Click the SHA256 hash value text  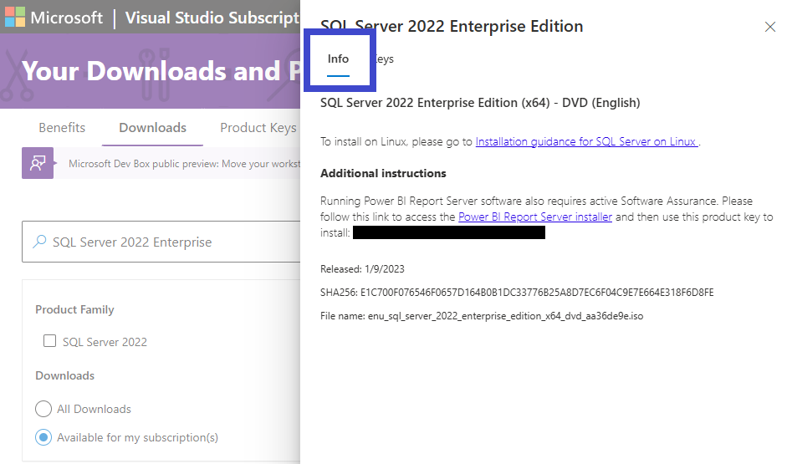[x=536, y=293]
